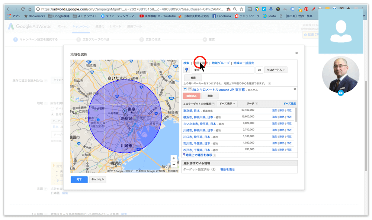Expand the すべて表示 filter dropdown
Screen dimensions: 372x220
[x=228, y=104]
